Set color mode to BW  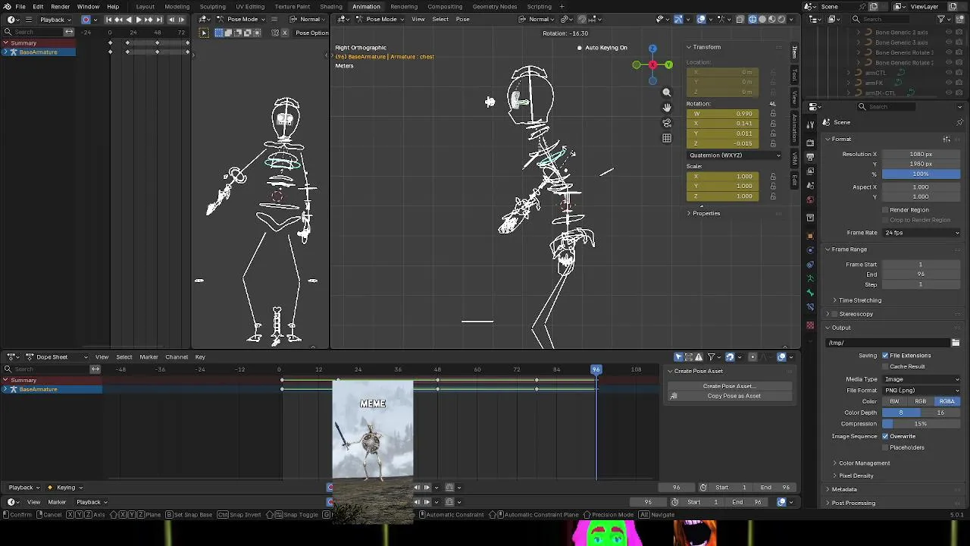(x=894, y=401)
